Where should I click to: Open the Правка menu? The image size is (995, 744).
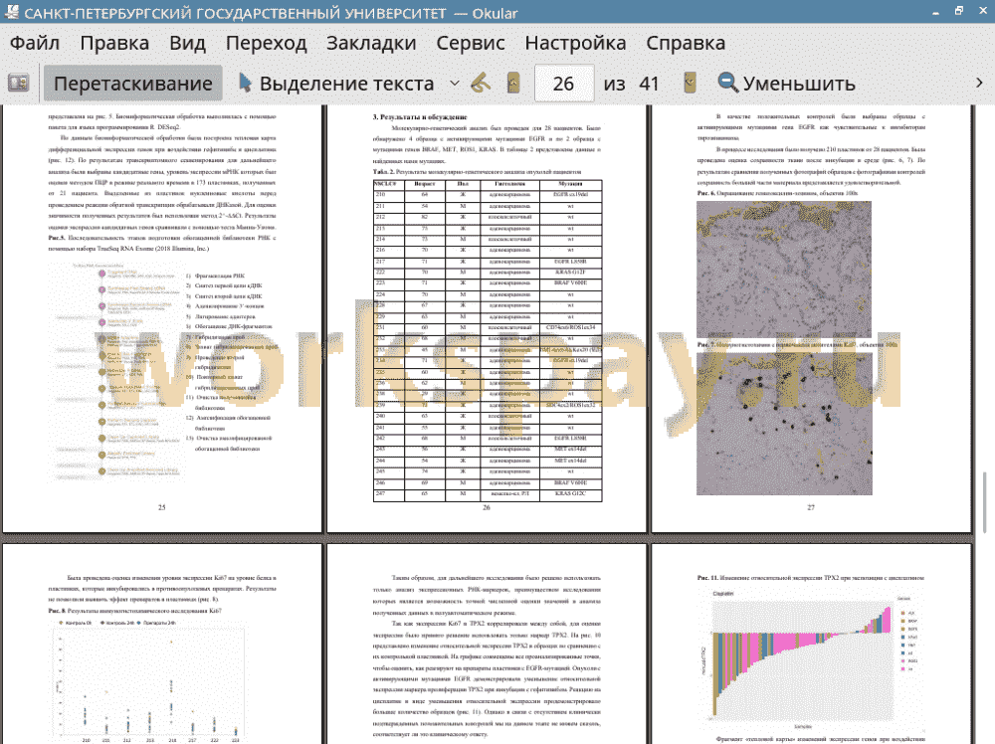(114, 43)
